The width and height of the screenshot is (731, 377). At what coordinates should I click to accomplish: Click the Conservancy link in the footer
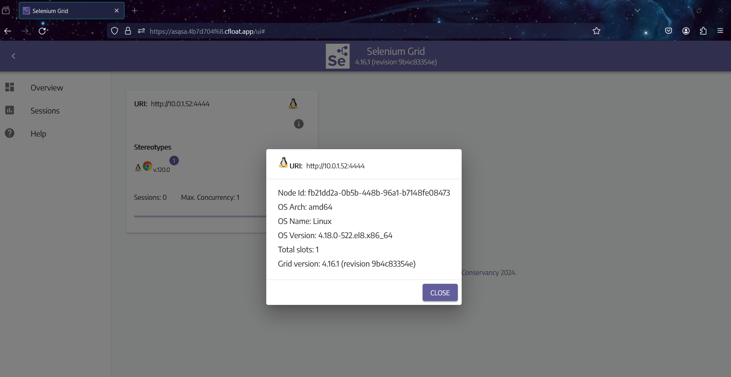pyautogui.click(x=480, y=273)
